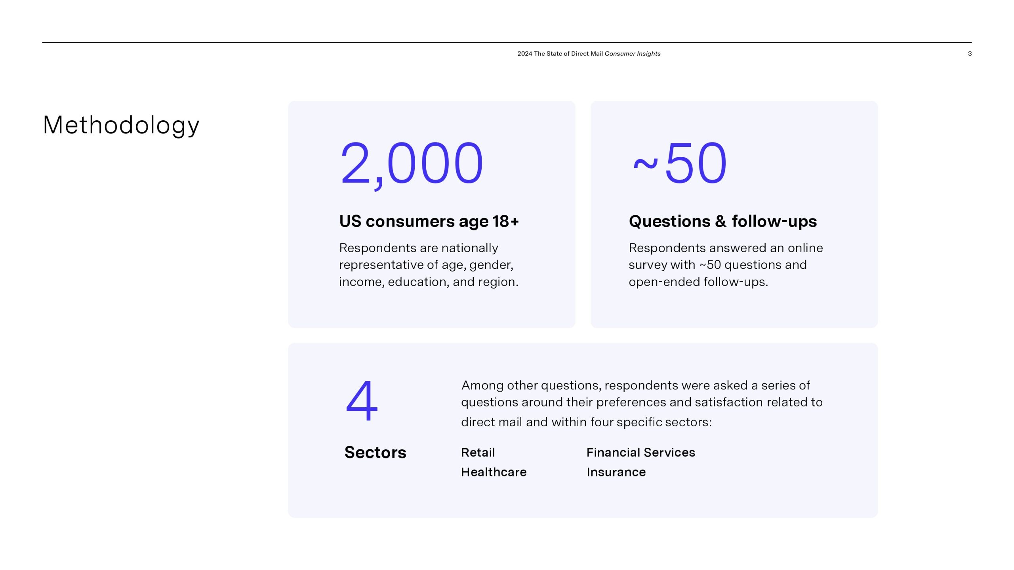The image size is (1014, 570).
Task: Click the open-ended follow-ups line of text
Action: pyautogui.click(x=698, y=282)
